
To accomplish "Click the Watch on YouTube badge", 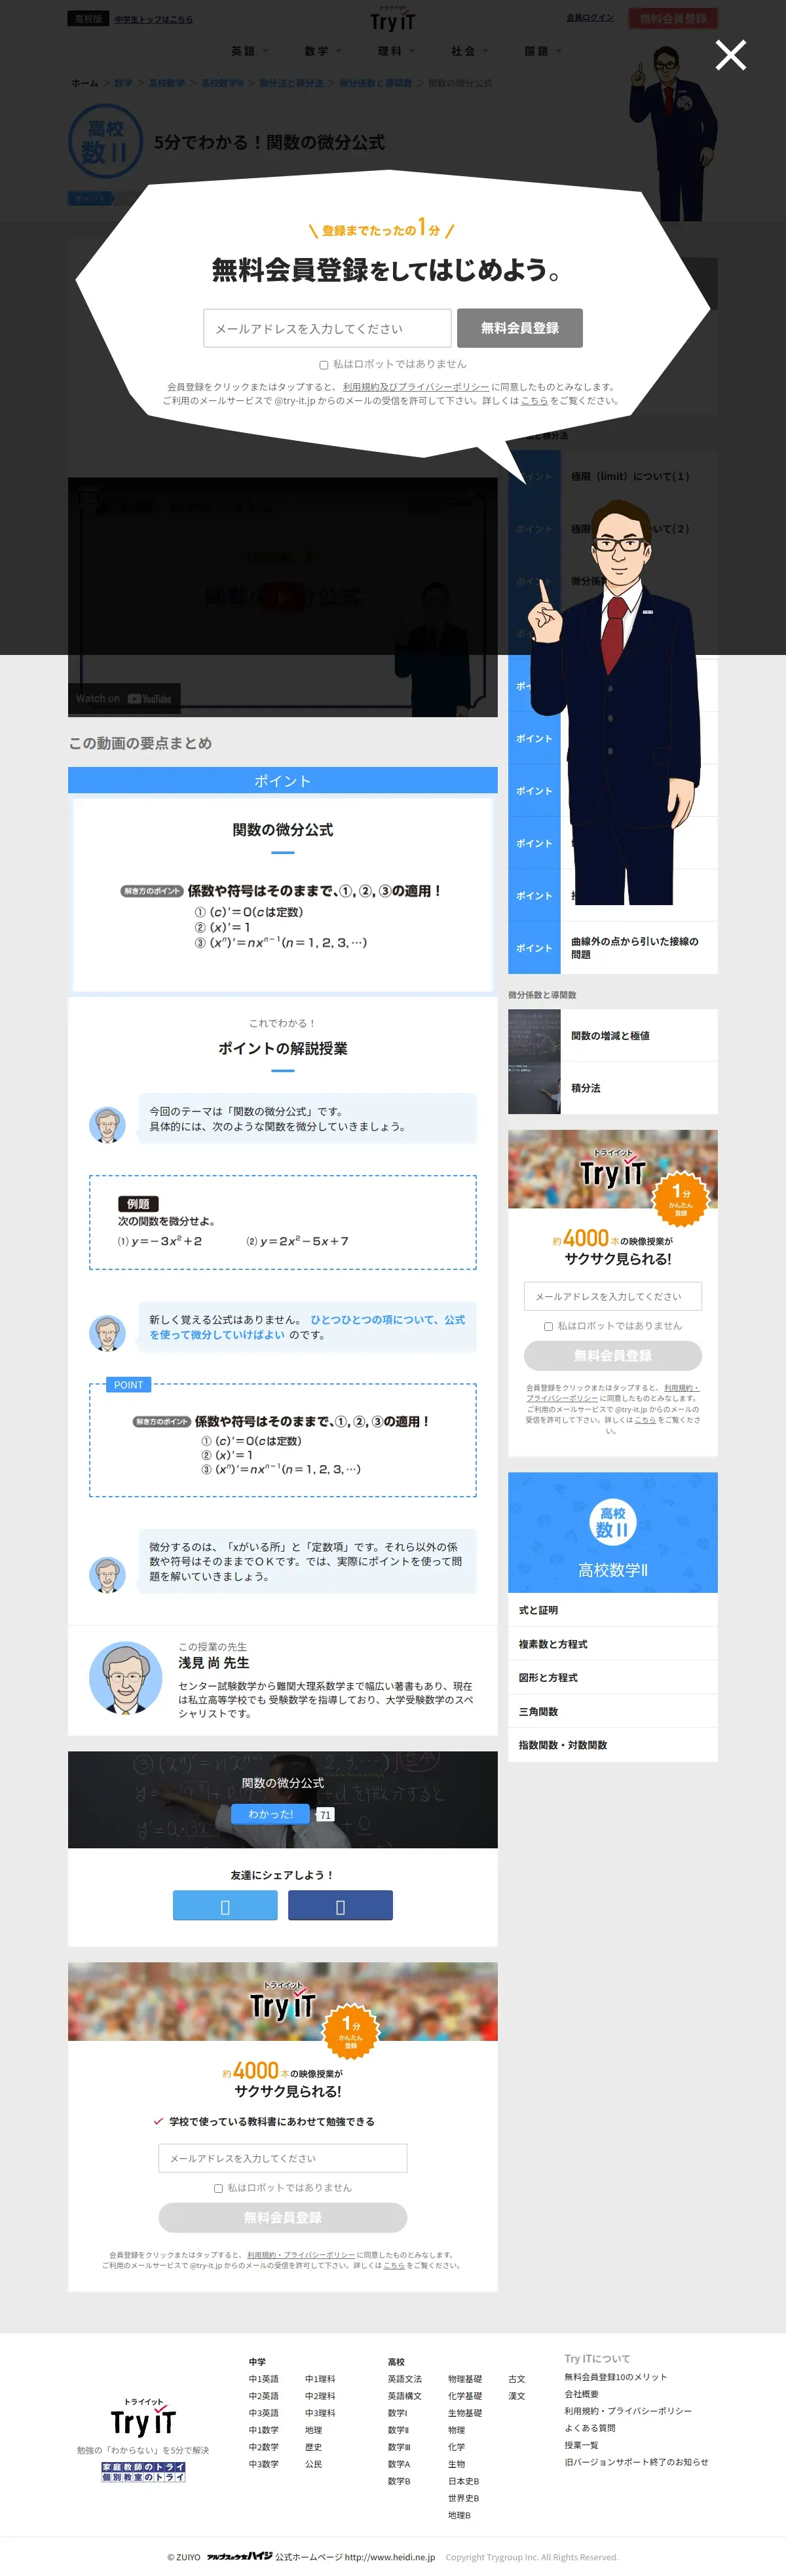I will click(x=124, y=699).
